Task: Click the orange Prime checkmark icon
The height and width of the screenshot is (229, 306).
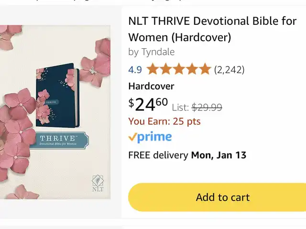Action: (132, 137)
